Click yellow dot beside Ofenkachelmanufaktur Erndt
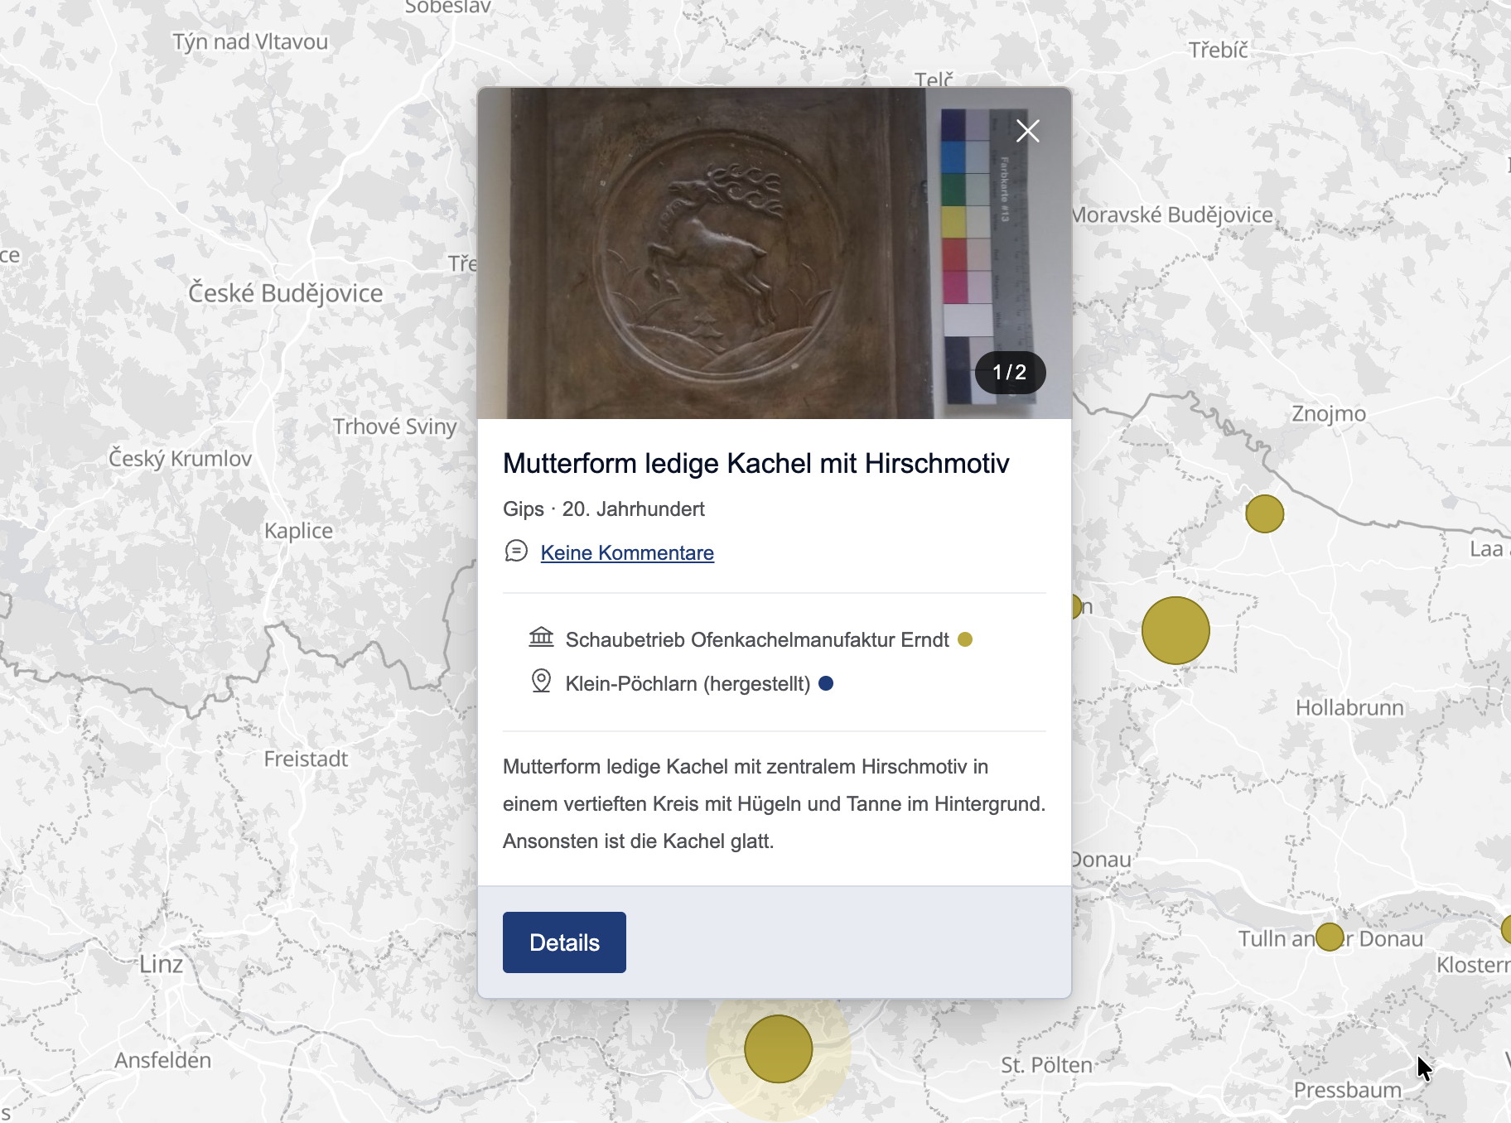The image size is (1511, 1123). 965,639
